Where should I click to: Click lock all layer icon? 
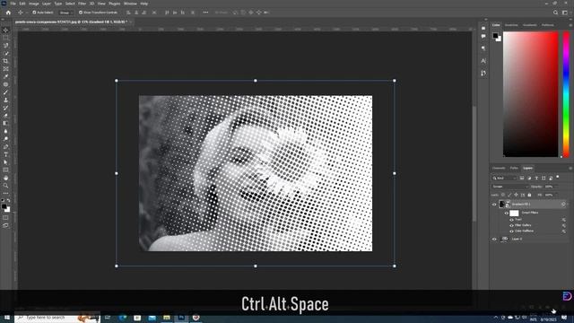pyautogui.click(x=529, y=195)
